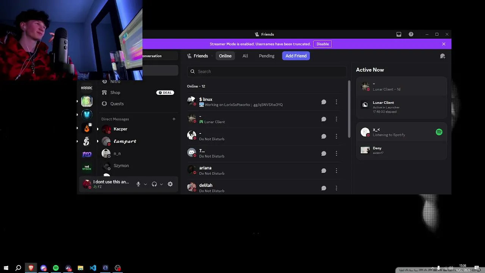The height and width of the screenshot is (273, 485).
Task: Open Windows notification center
Action: tap(477, 268)
